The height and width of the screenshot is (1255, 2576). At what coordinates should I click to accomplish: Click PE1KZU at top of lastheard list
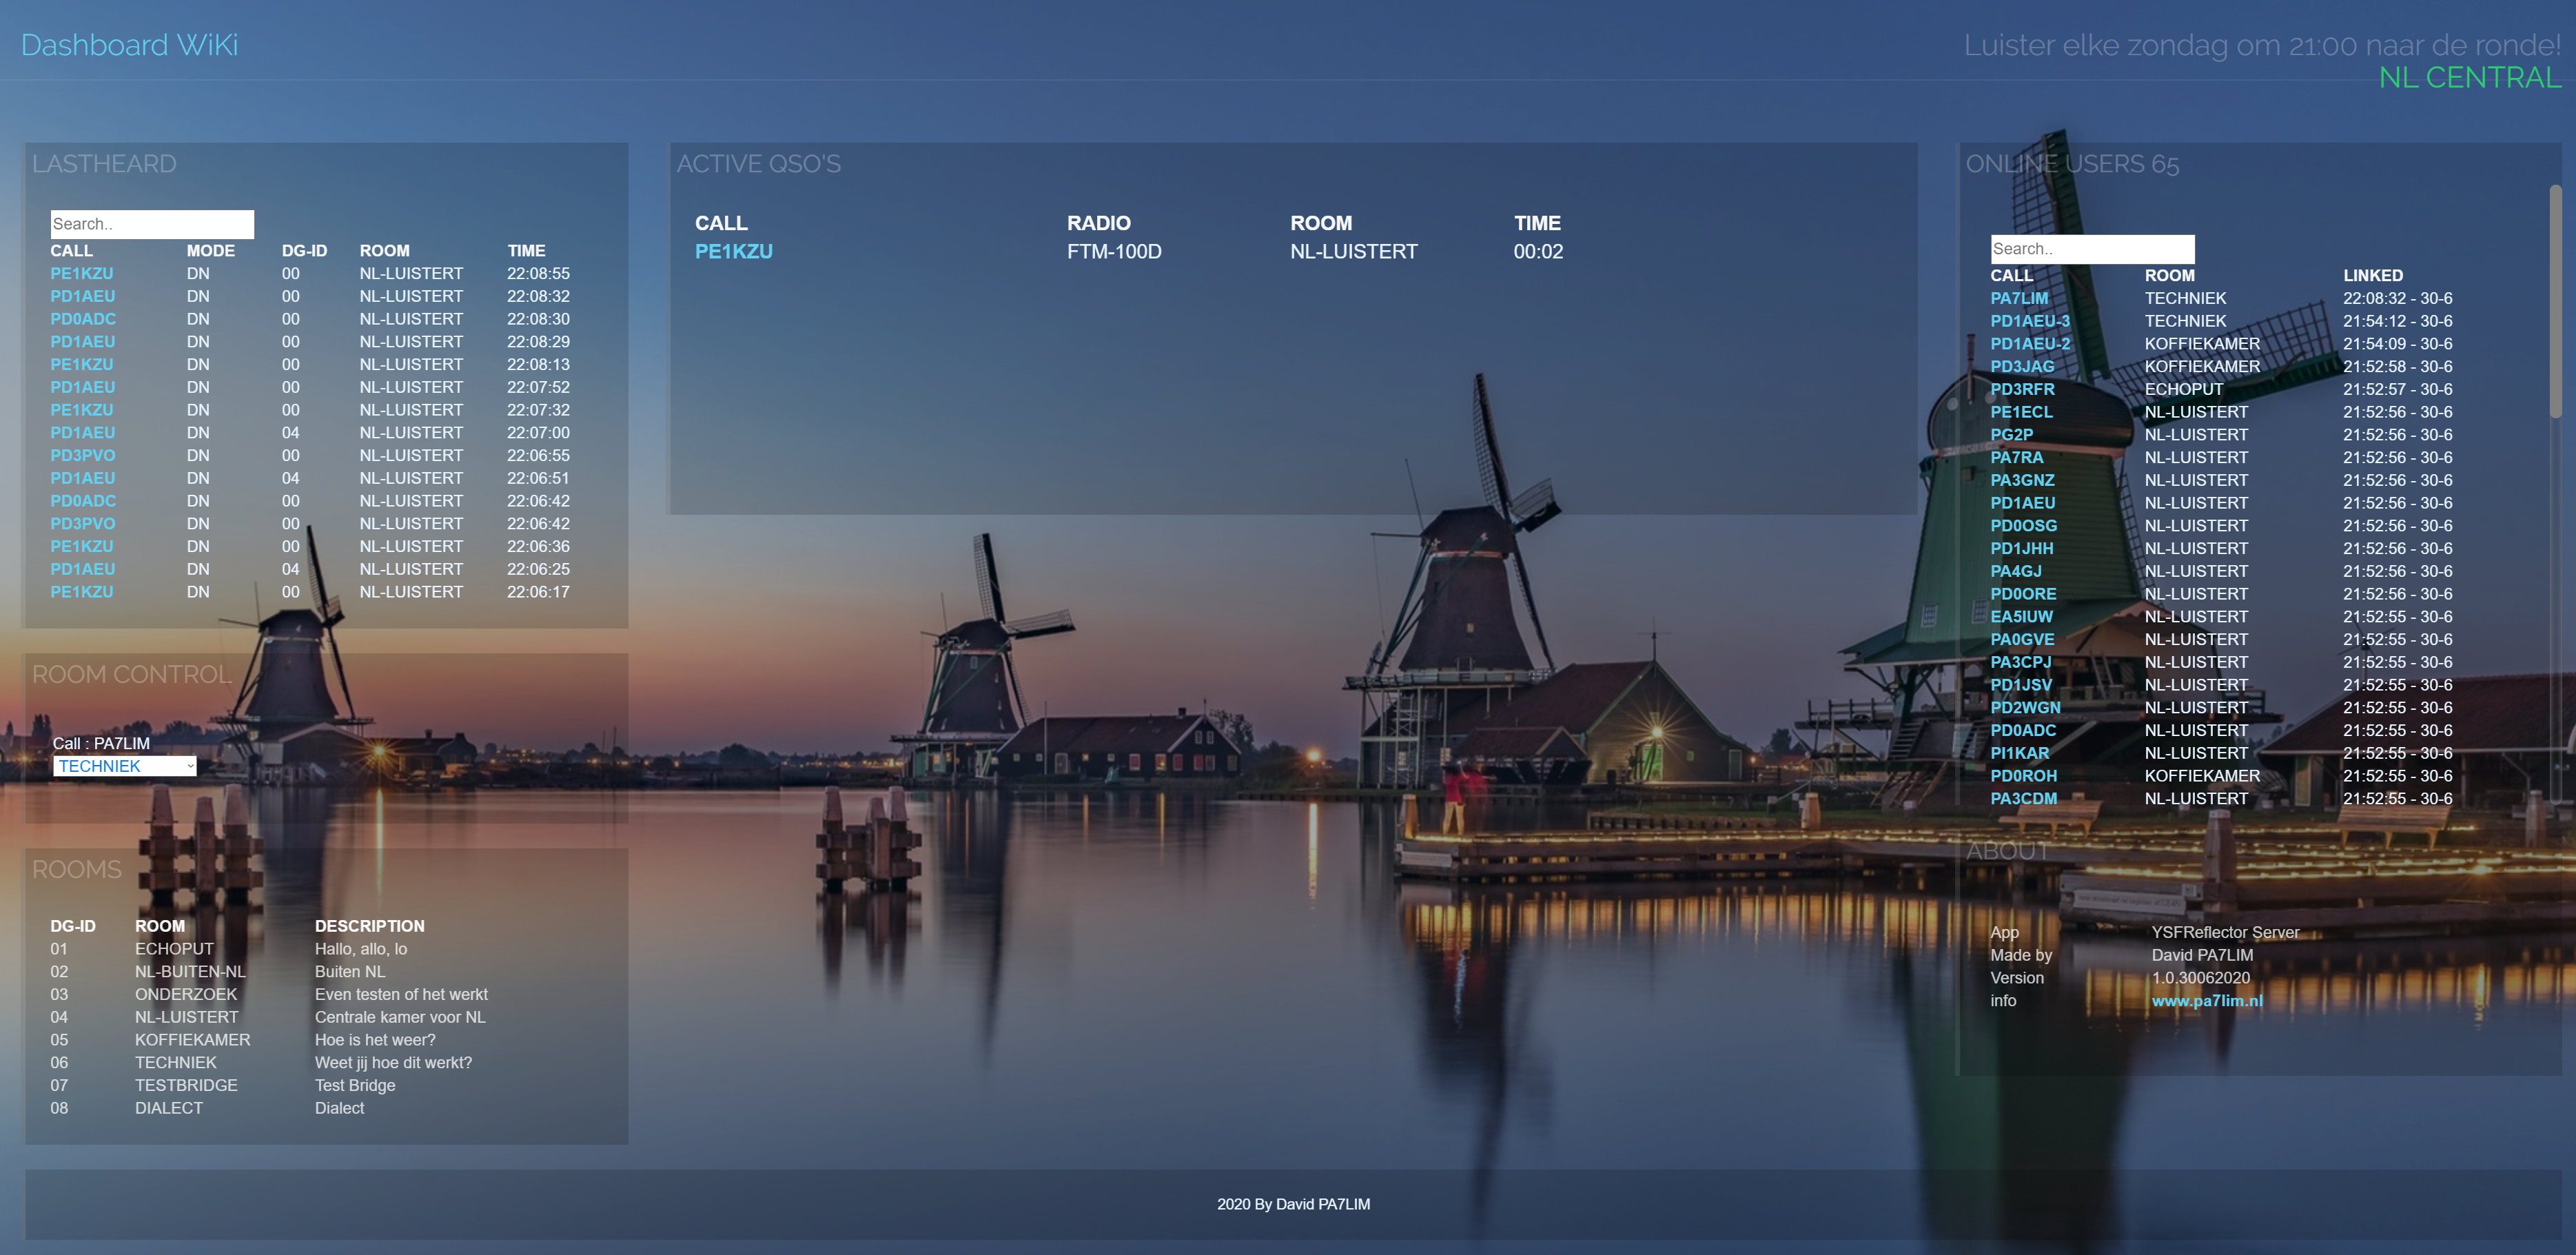pyautogui.click(x=82, y=273)
